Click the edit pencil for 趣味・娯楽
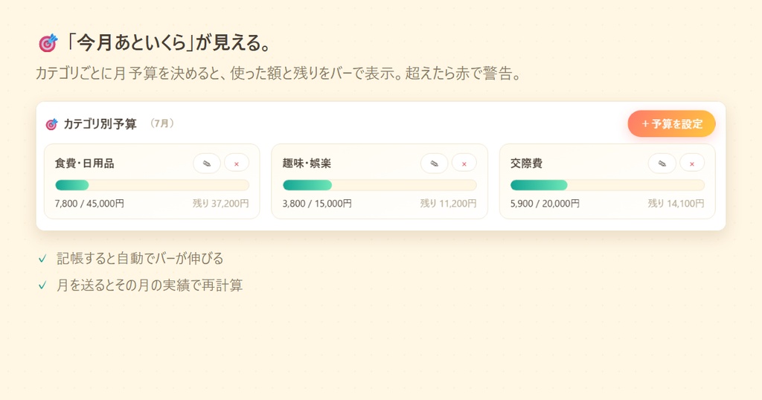This screenshot has height=400, width=762. (x=434, y=163)
